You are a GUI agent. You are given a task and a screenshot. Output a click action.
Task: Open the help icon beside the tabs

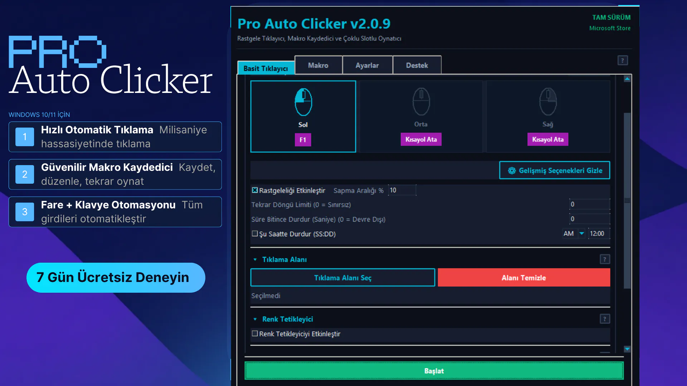[x=623, y=60]
